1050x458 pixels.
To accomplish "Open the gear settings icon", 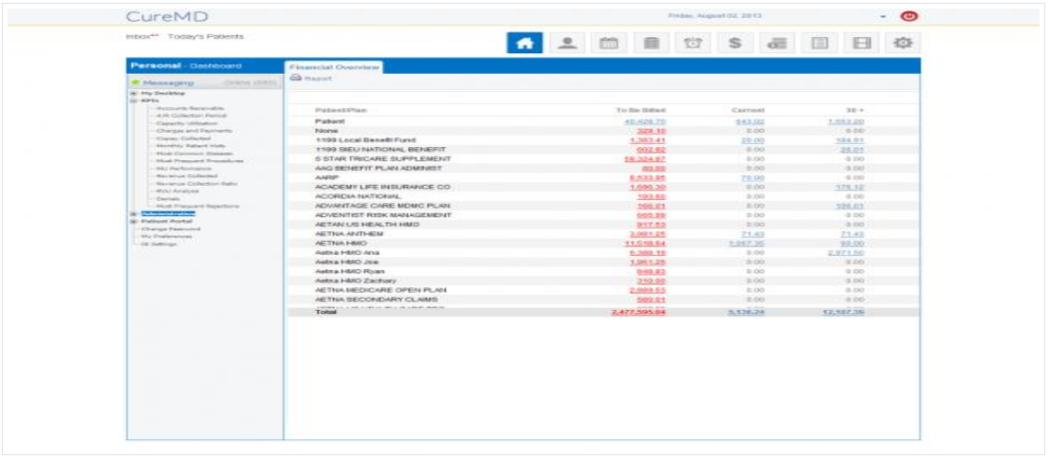I will pyautogui.click(x=903, y=42).
